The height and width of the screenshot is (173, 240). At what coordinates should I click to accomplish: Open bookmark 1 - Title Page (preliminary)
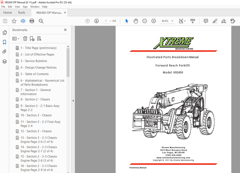click(x=39, y=48)
